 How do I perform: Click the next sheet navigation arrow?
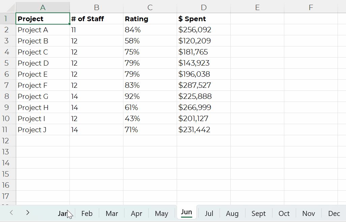pyautogui.click(x=28, y=213)
